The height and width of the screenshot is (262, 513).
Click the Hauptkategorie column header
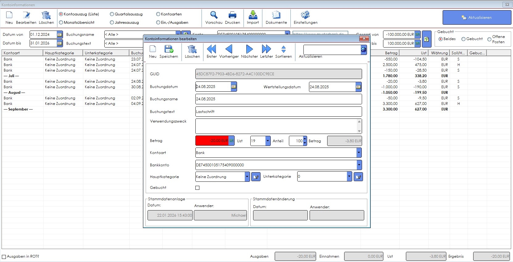[63, 53]
